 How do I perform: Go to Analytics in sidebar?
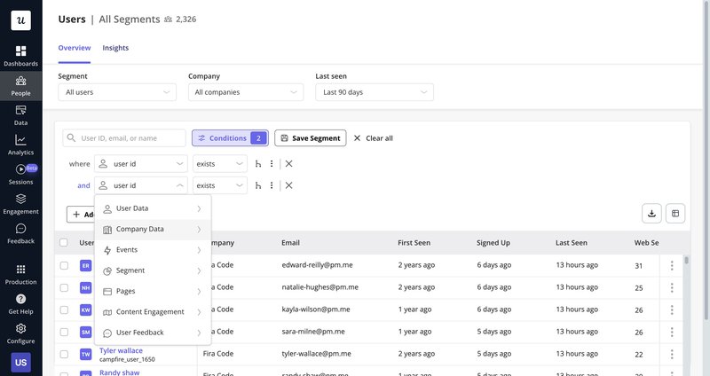(x=20, y=145)
